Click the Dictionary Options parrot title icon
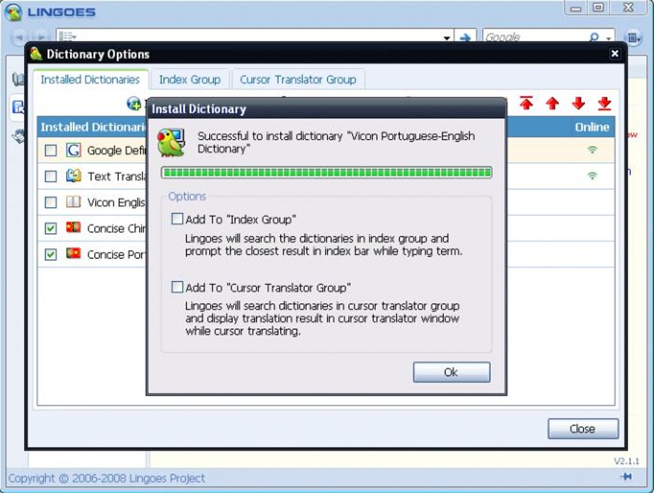This screenshot has width=654, height=493. click(37, 53)
